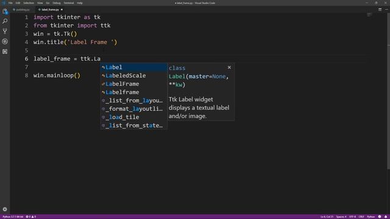390x219 pixels.
Task: Open the Terminal menu
Action: point(68,3)
